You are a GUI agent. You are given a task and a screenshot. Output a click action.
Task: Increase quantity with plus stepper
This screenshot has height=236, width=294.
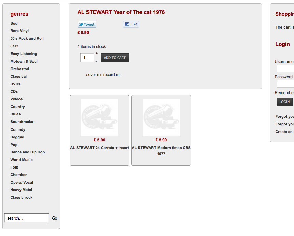coord(96,53)
